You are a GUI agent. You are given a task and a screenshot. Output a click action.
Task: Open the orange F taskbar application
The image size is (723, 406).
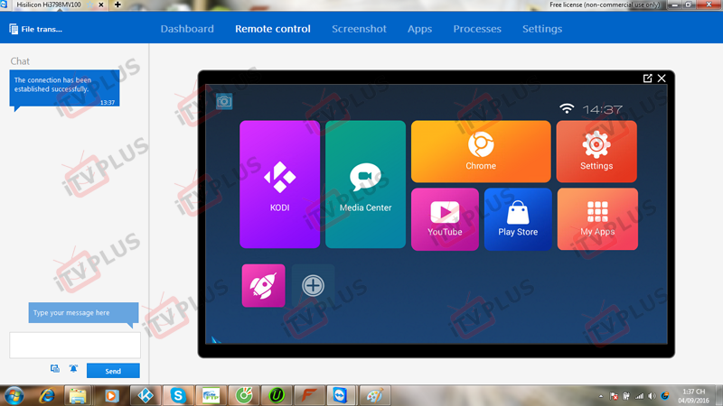click(x=309, y=395)
